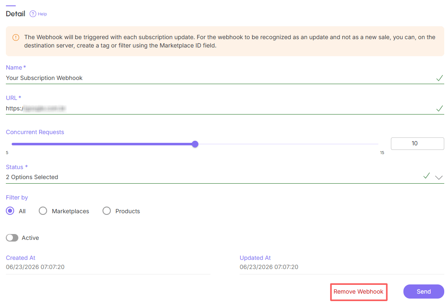Select the 'All' filter radio button
Screen dimensions: 448x304
10,211
